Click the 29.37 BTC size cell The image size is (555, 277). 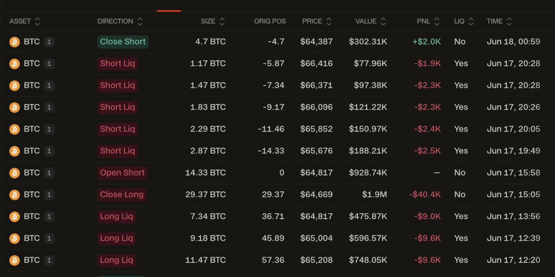(x=206, y=195)
